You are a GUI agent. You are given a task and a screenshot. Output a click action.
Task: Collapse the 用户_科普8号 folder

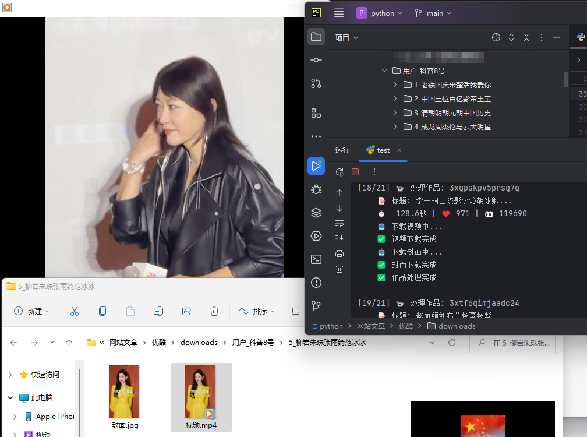pyautogui.click(x=384, y=71)
